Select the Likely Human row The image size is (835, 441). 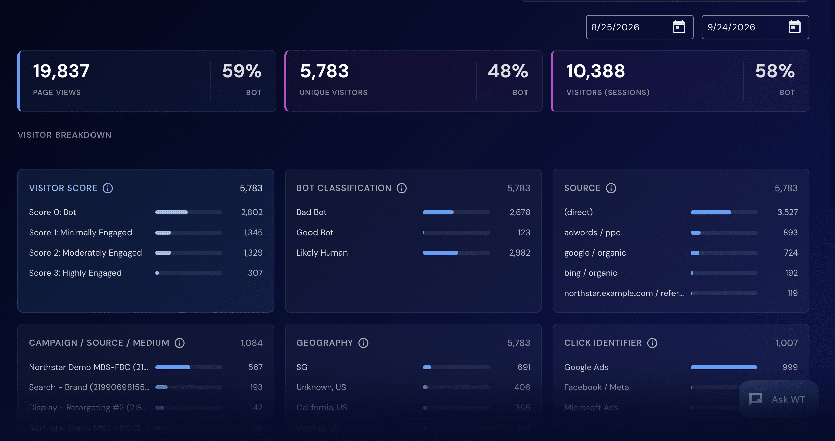click(413, 253)
